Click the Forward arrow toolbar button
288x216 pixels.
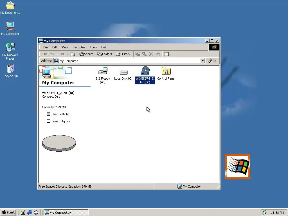coord(62,54)
